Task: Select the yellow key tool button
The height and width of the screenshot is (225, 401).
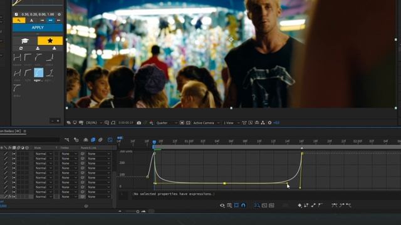Action: click(19, 21)
